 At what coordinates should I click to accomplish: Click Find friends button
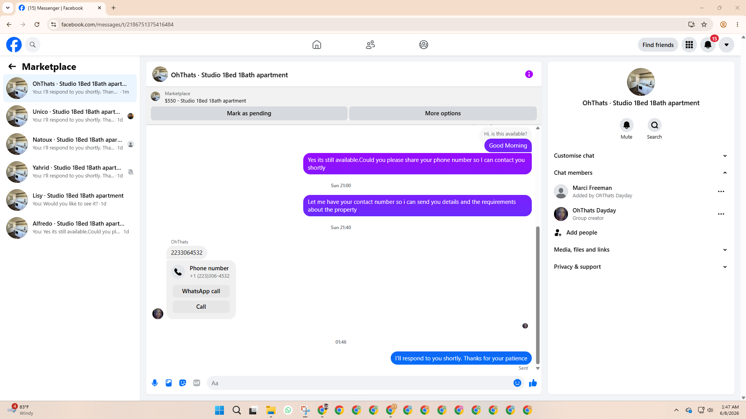click(658, 45)
